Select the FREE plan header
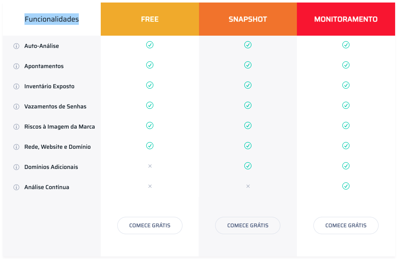The image size is (398, 259). (x=150, y=19)
